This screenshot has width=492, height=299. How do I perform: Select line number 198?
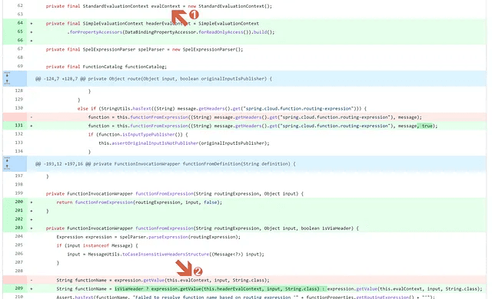coord(18,185)
